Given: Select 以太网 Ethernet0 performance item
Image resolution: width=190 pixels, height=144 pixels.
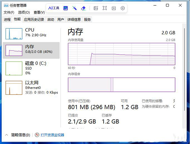Looking at the screenshot, I should [x=31, y=87].
